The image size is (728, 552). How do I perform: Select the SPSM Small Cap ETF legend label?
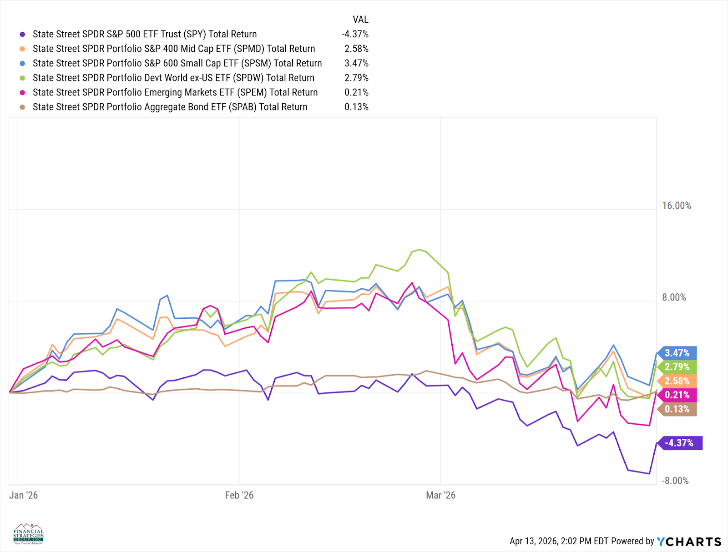click(177, 63)
